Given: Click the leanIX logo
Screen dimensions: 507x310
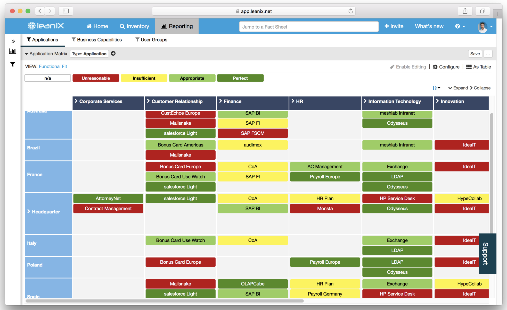Looking at the screenshot, I should click(45, 26).
